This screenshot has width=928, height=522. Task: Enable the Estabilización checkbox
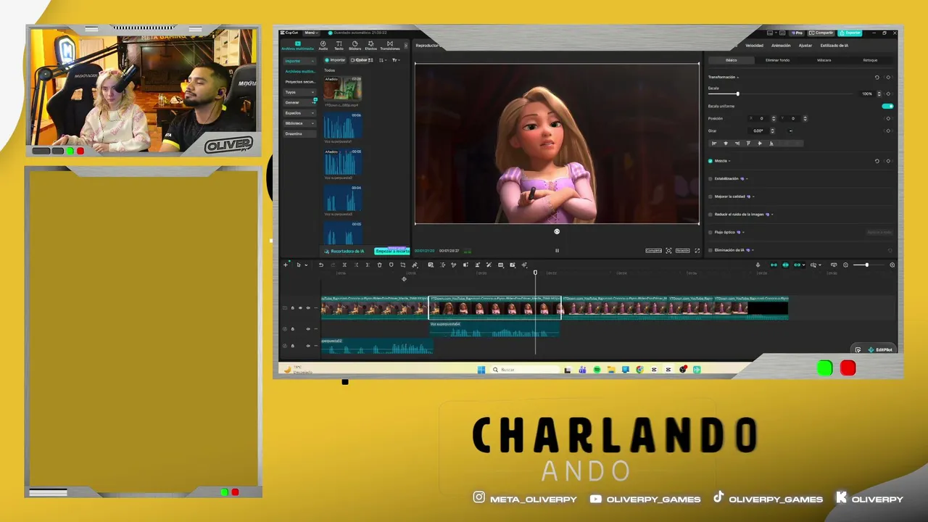point(710,178)
